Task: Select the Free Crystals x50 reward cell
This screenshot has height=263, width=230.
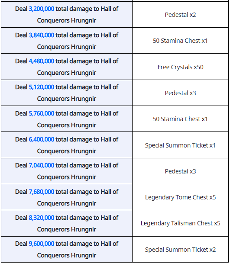Action: coord(180,67)
